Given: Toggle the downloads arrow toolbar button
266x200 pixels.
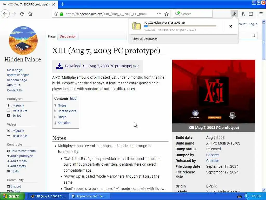Looking at the screenshot, I should pos(234,14).
